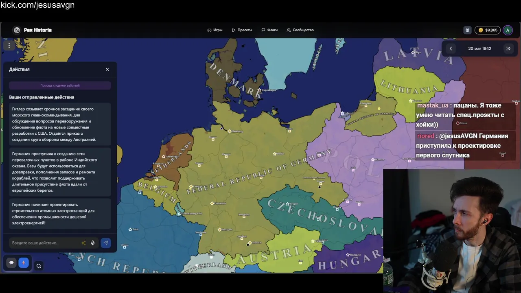Click the date 20 мая 1942
The image size is (521, 293).
(479, 48)
